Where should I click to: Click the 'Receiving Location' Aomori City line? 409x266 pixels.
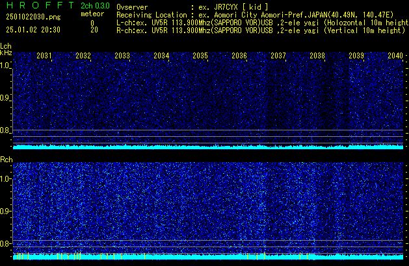pos(255,15)
